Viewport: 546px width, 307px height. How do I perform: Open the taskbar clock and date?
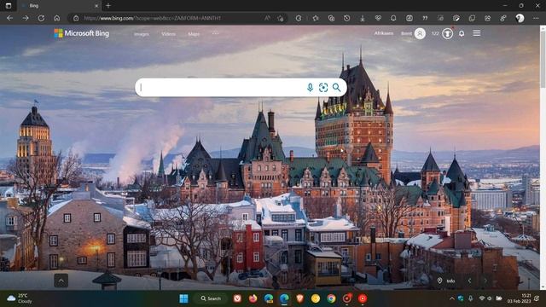pos(520,298)
